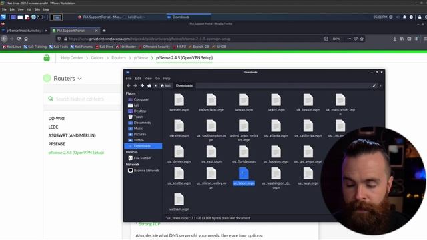427x240 pixels.
Task: Select Downloads in Places sidebar
Action: 143,146
